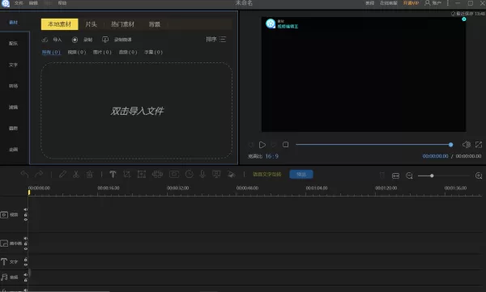
Task: Mute the video track speaker
Action: point(26,209)
